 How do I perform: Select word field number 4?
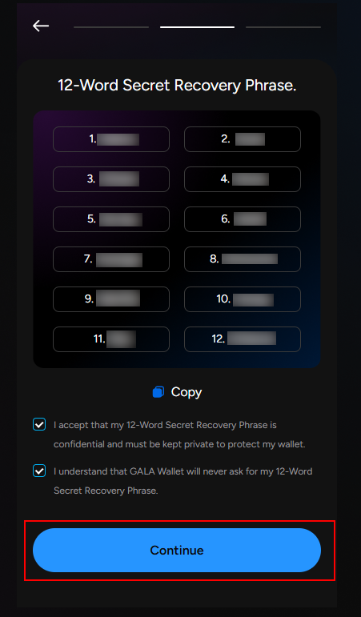(x=243, y=179)
